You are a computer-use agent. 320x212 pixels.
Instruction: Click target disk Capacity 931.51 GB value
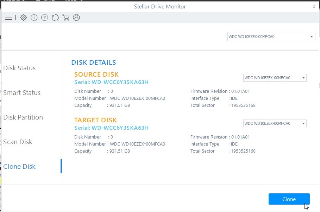[120, 151]
